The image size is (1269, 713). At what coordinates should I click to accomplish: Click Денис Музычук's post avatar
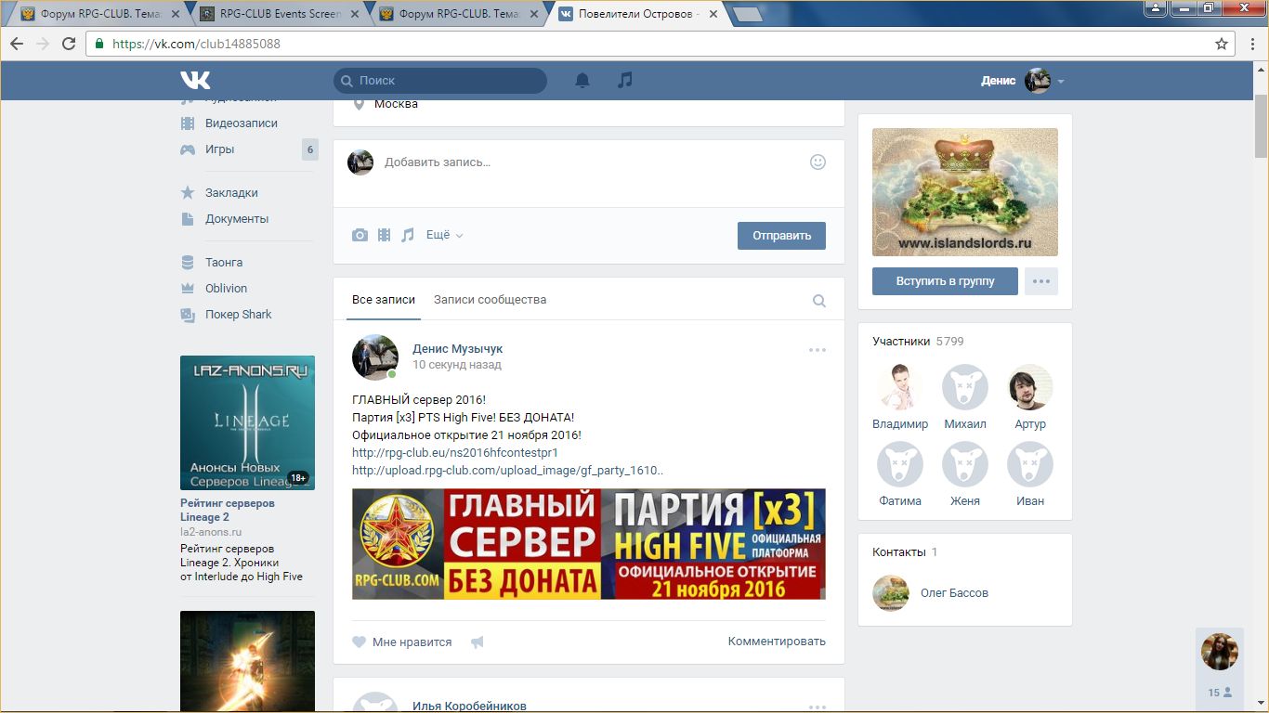click(375, 357)
